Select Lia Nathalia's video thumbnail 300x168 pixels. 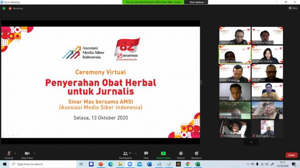[267, 110]
